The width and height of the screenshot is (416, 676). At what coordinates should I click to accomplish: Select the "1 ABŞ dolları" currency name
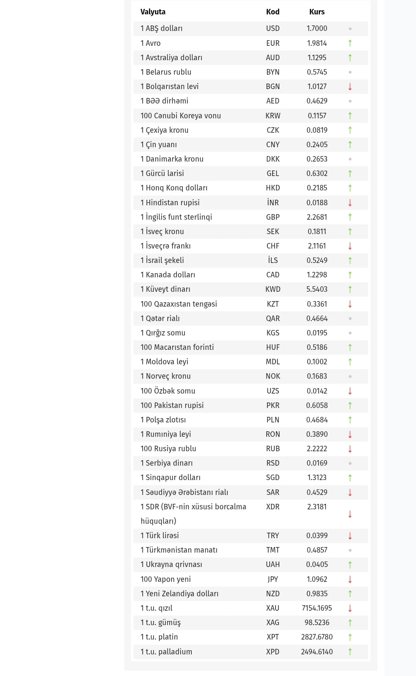click(x=161, y=28)
